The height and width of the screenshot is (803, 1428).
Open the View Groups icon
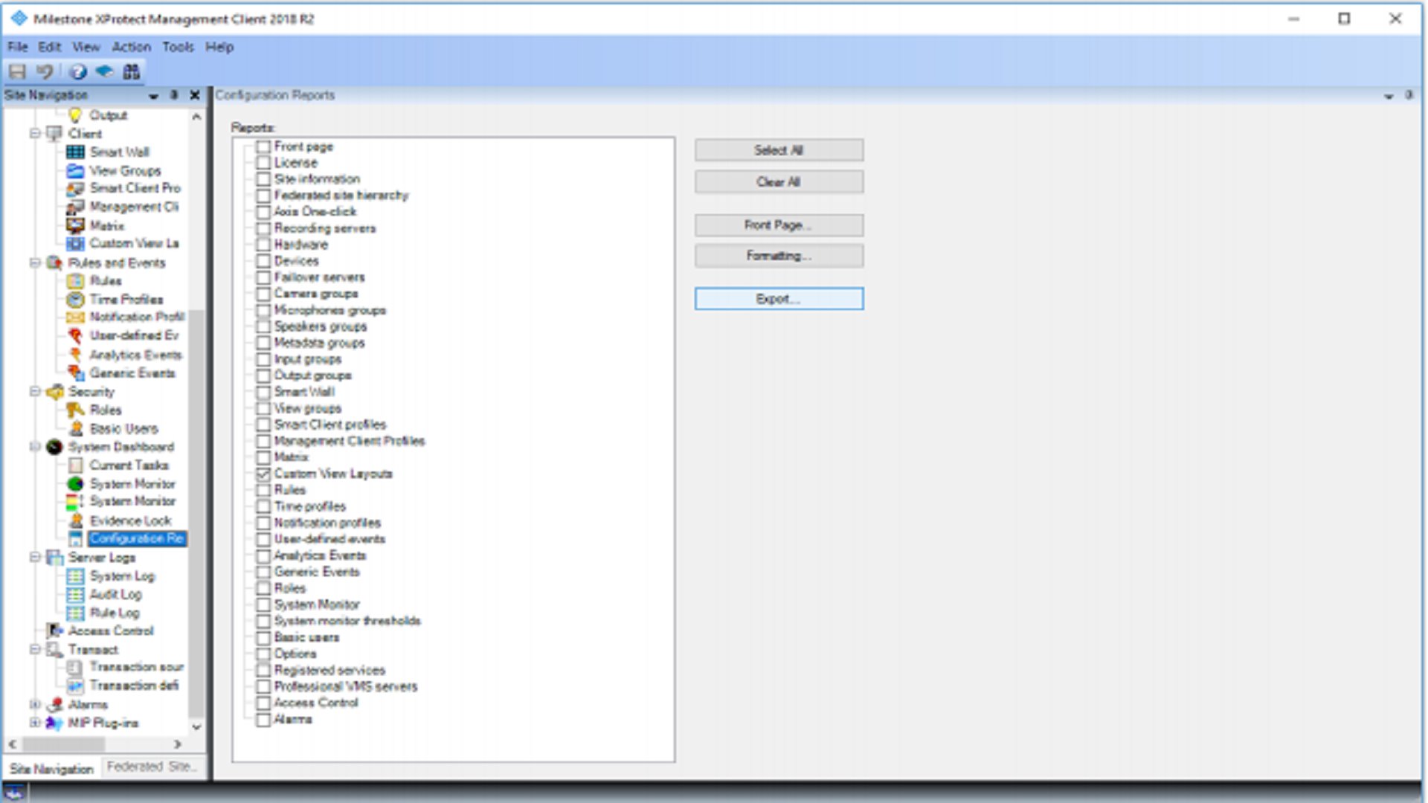(x=75, y=170)
